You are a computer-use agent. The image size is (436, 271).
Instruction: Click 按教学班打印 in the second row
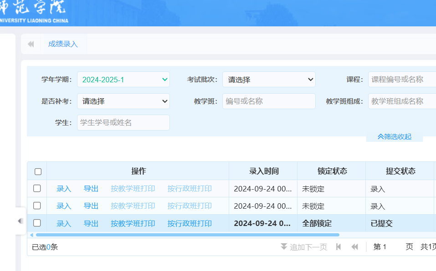point(133,206)
